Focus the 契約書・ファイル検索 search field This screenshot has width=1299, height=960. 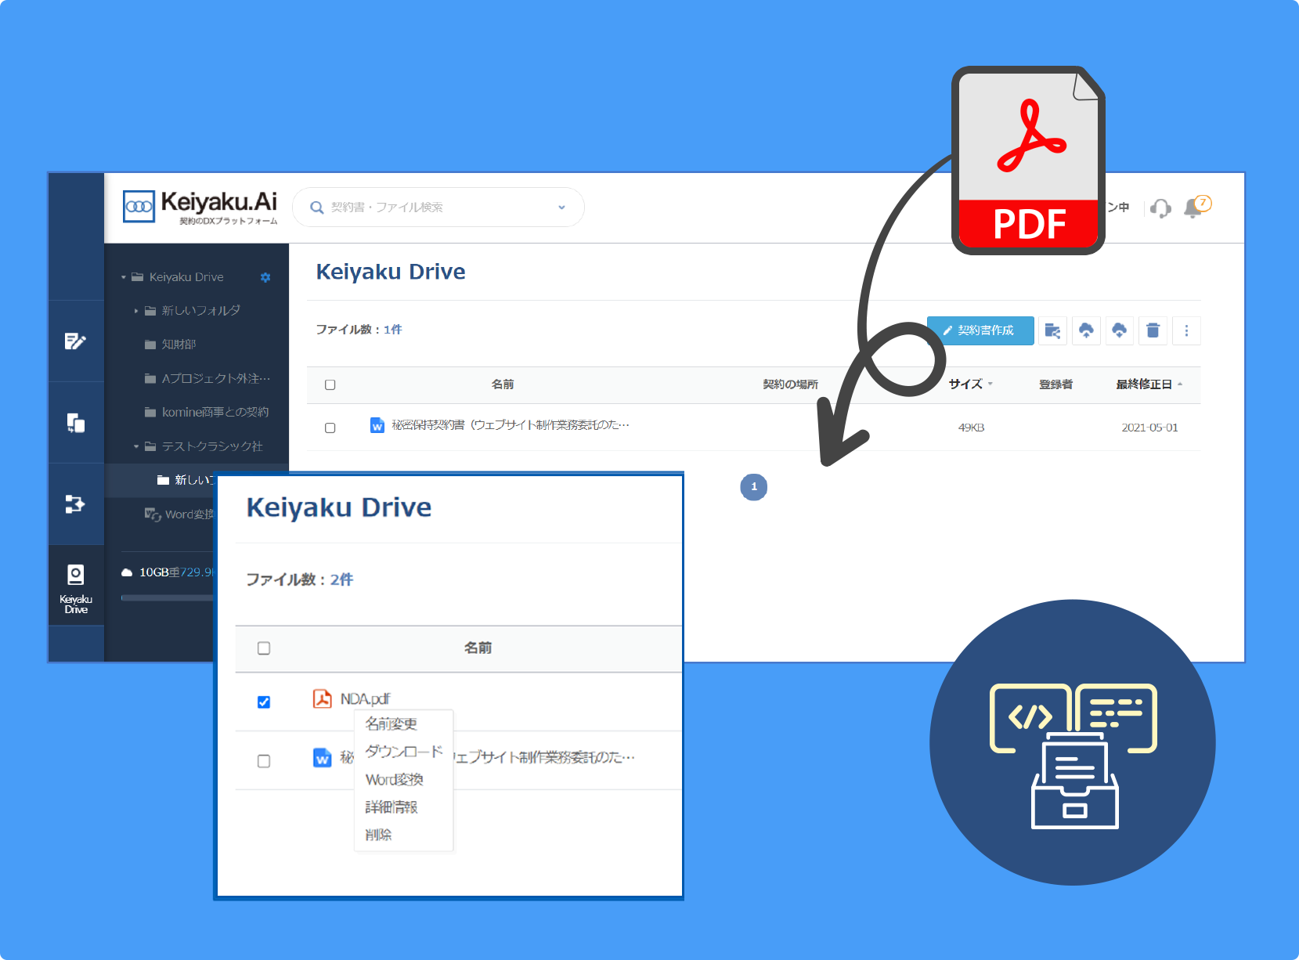tap(438, 208)
